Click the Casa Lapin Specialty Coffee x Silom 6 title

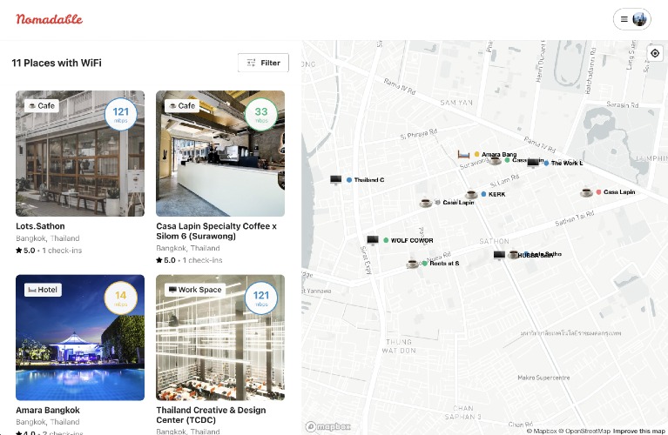(x=216, y=231)
